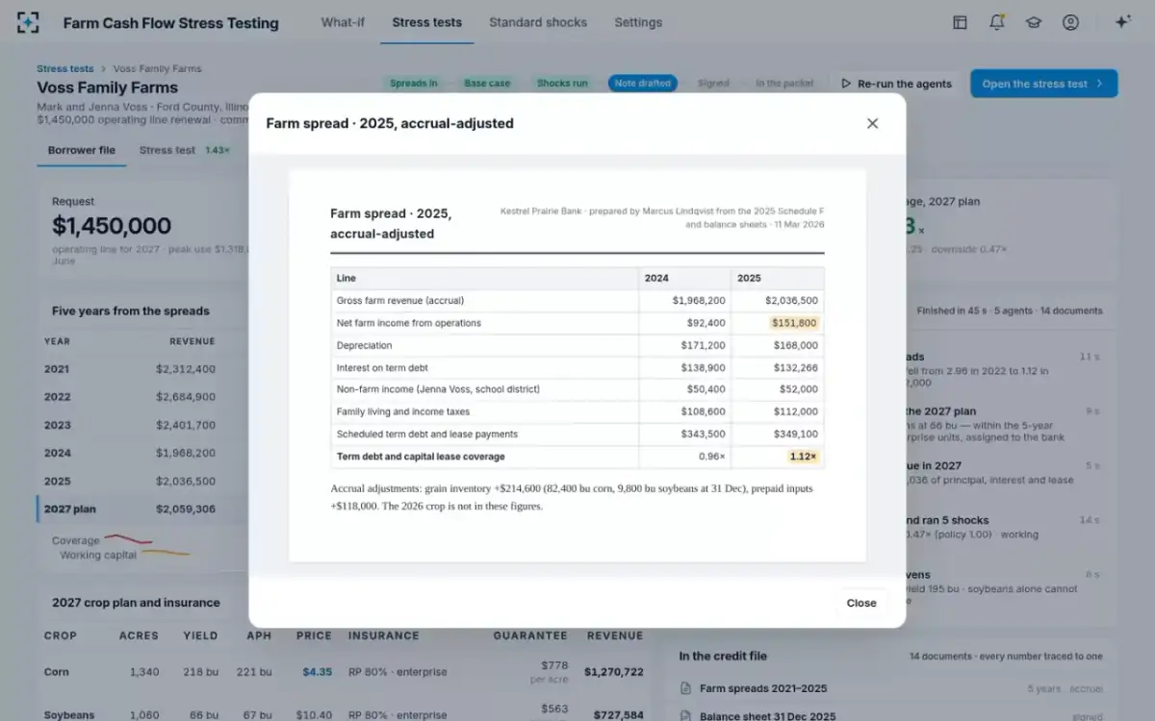Screen dimensions: 1155x721
Task: Click Term debt and capital lease coverage label
Action: 421,457
